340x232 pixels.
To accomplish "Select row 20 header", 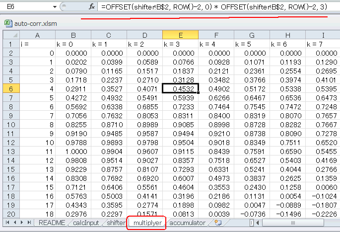I will [11, 214].
